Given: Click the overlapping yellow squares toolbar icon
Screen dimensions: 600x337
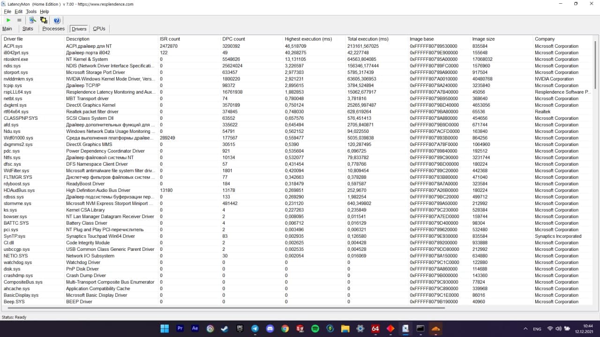Looking at the screenshot, I should click(44, 20).
